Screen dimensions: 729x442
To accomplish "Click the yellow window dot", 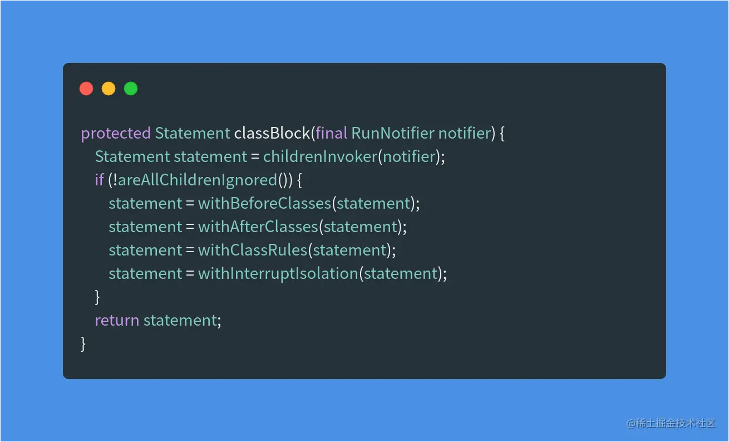I will click(x=109, y=89).
